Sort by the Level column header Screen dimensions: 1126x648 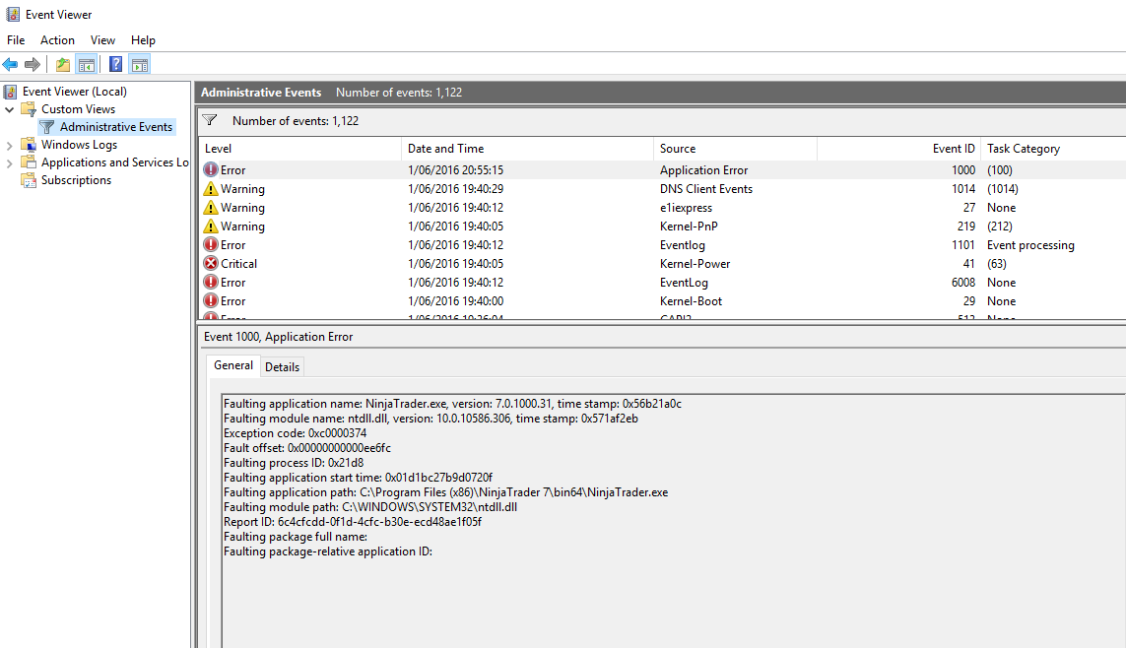(x=300, y=149)
